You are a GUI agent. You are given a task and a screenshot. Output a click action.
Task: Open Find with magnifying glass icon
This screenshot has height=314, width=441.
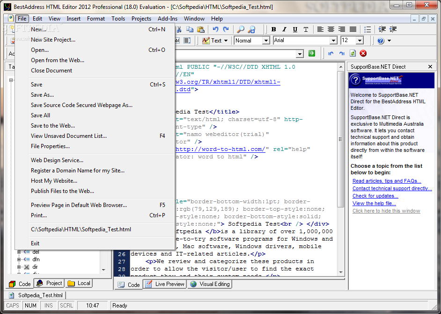(241, 29)
